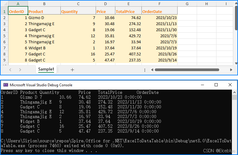Click the three-dot handle beside the sheet tabs
Viewport: 238px width, 155px height.
[x=145, y=70]
